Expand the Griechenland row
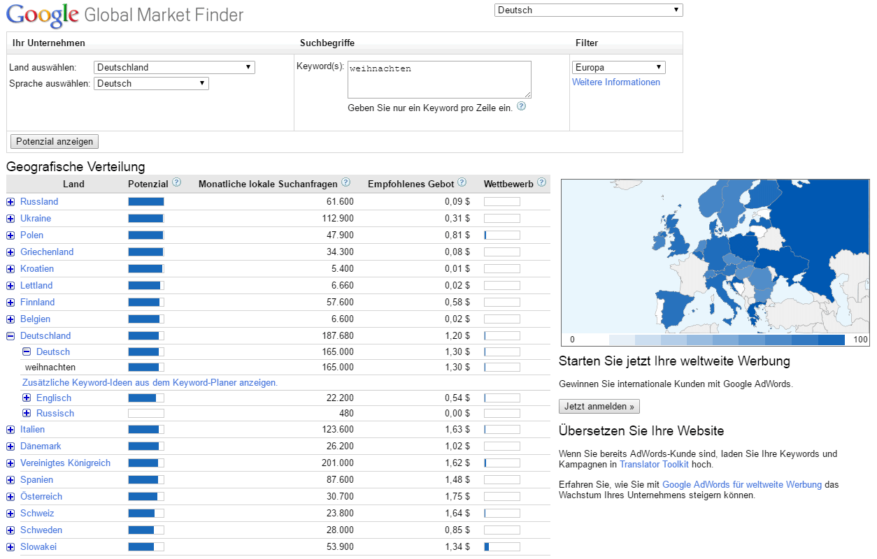 pyautogui.click(x=10, y=252)
